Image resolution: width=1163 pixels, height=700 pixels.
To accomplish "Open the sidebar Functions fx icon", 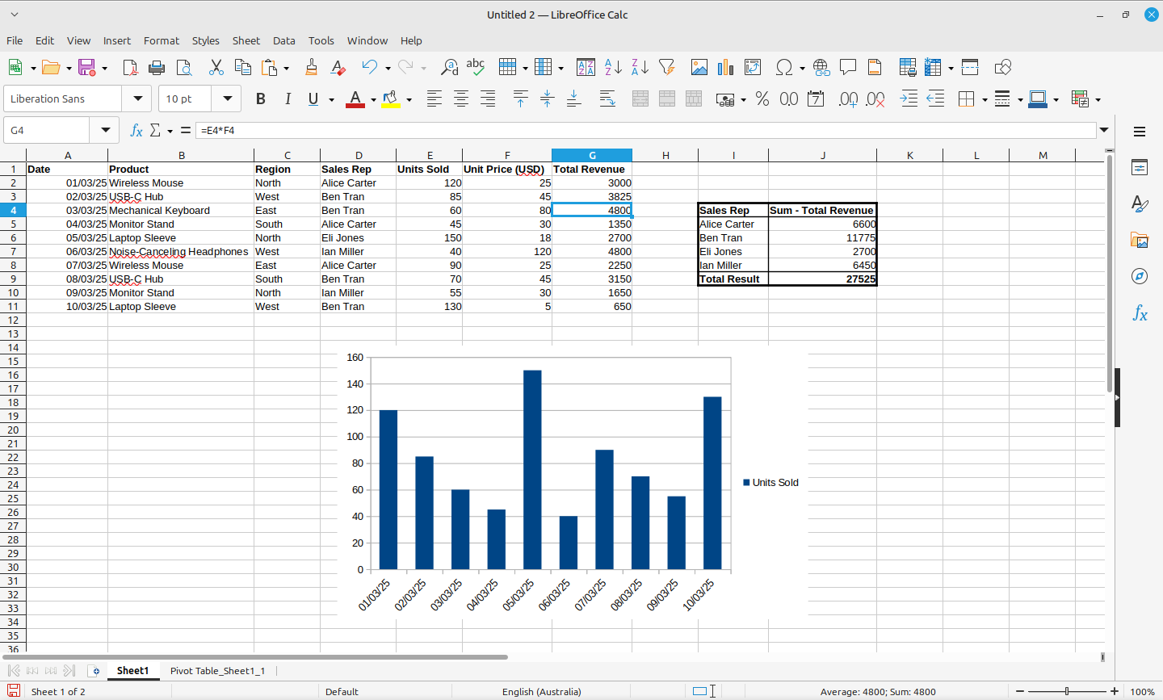I will (1140, 312).
